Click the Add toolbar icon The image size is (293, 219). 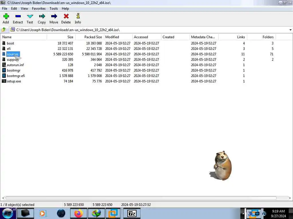(6, 16)
